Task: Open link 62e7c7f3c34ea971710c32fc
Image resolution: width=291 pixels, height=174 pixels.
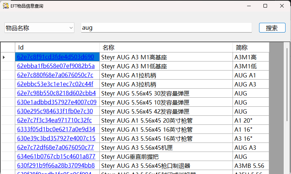Action: point(54,120)
